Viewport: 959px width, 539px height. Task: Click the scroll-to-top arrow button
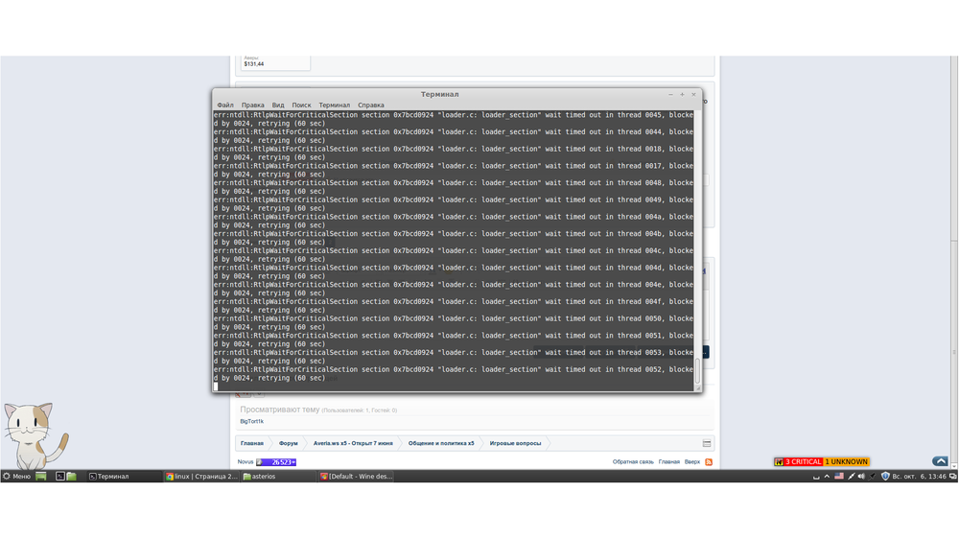click(x=940, y=461)
